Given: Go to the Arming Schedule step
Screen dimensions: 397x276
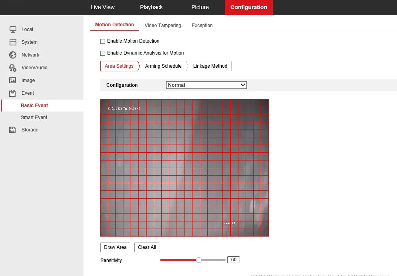Looking at the screenshot, I should coord(163,66).
